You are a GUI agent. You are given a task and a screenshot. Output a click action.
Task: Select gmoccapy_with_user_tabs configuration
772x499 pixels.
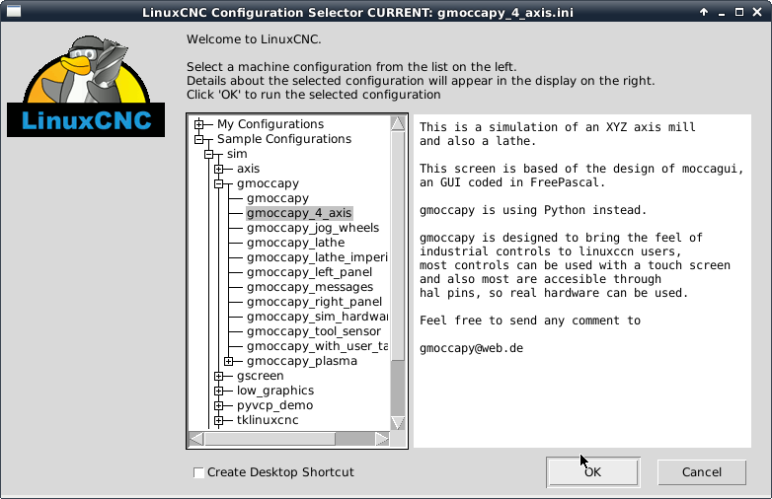coord(317,345)
